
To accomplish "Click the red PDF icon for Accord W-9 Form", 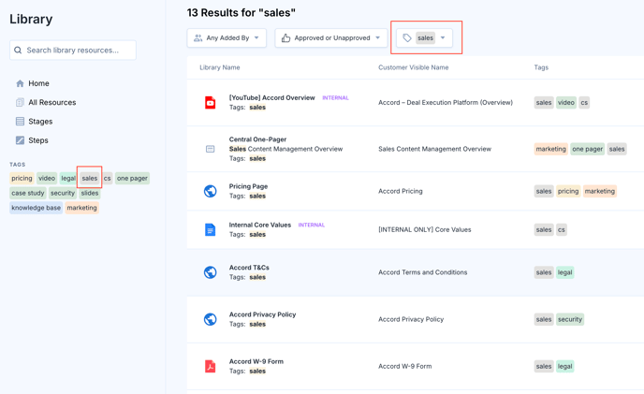I will click(x=211, y=366).
